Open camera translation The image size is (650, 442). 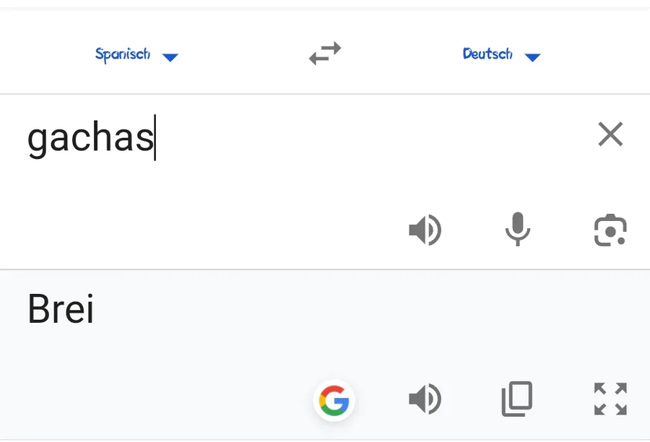tap(610, 231)
